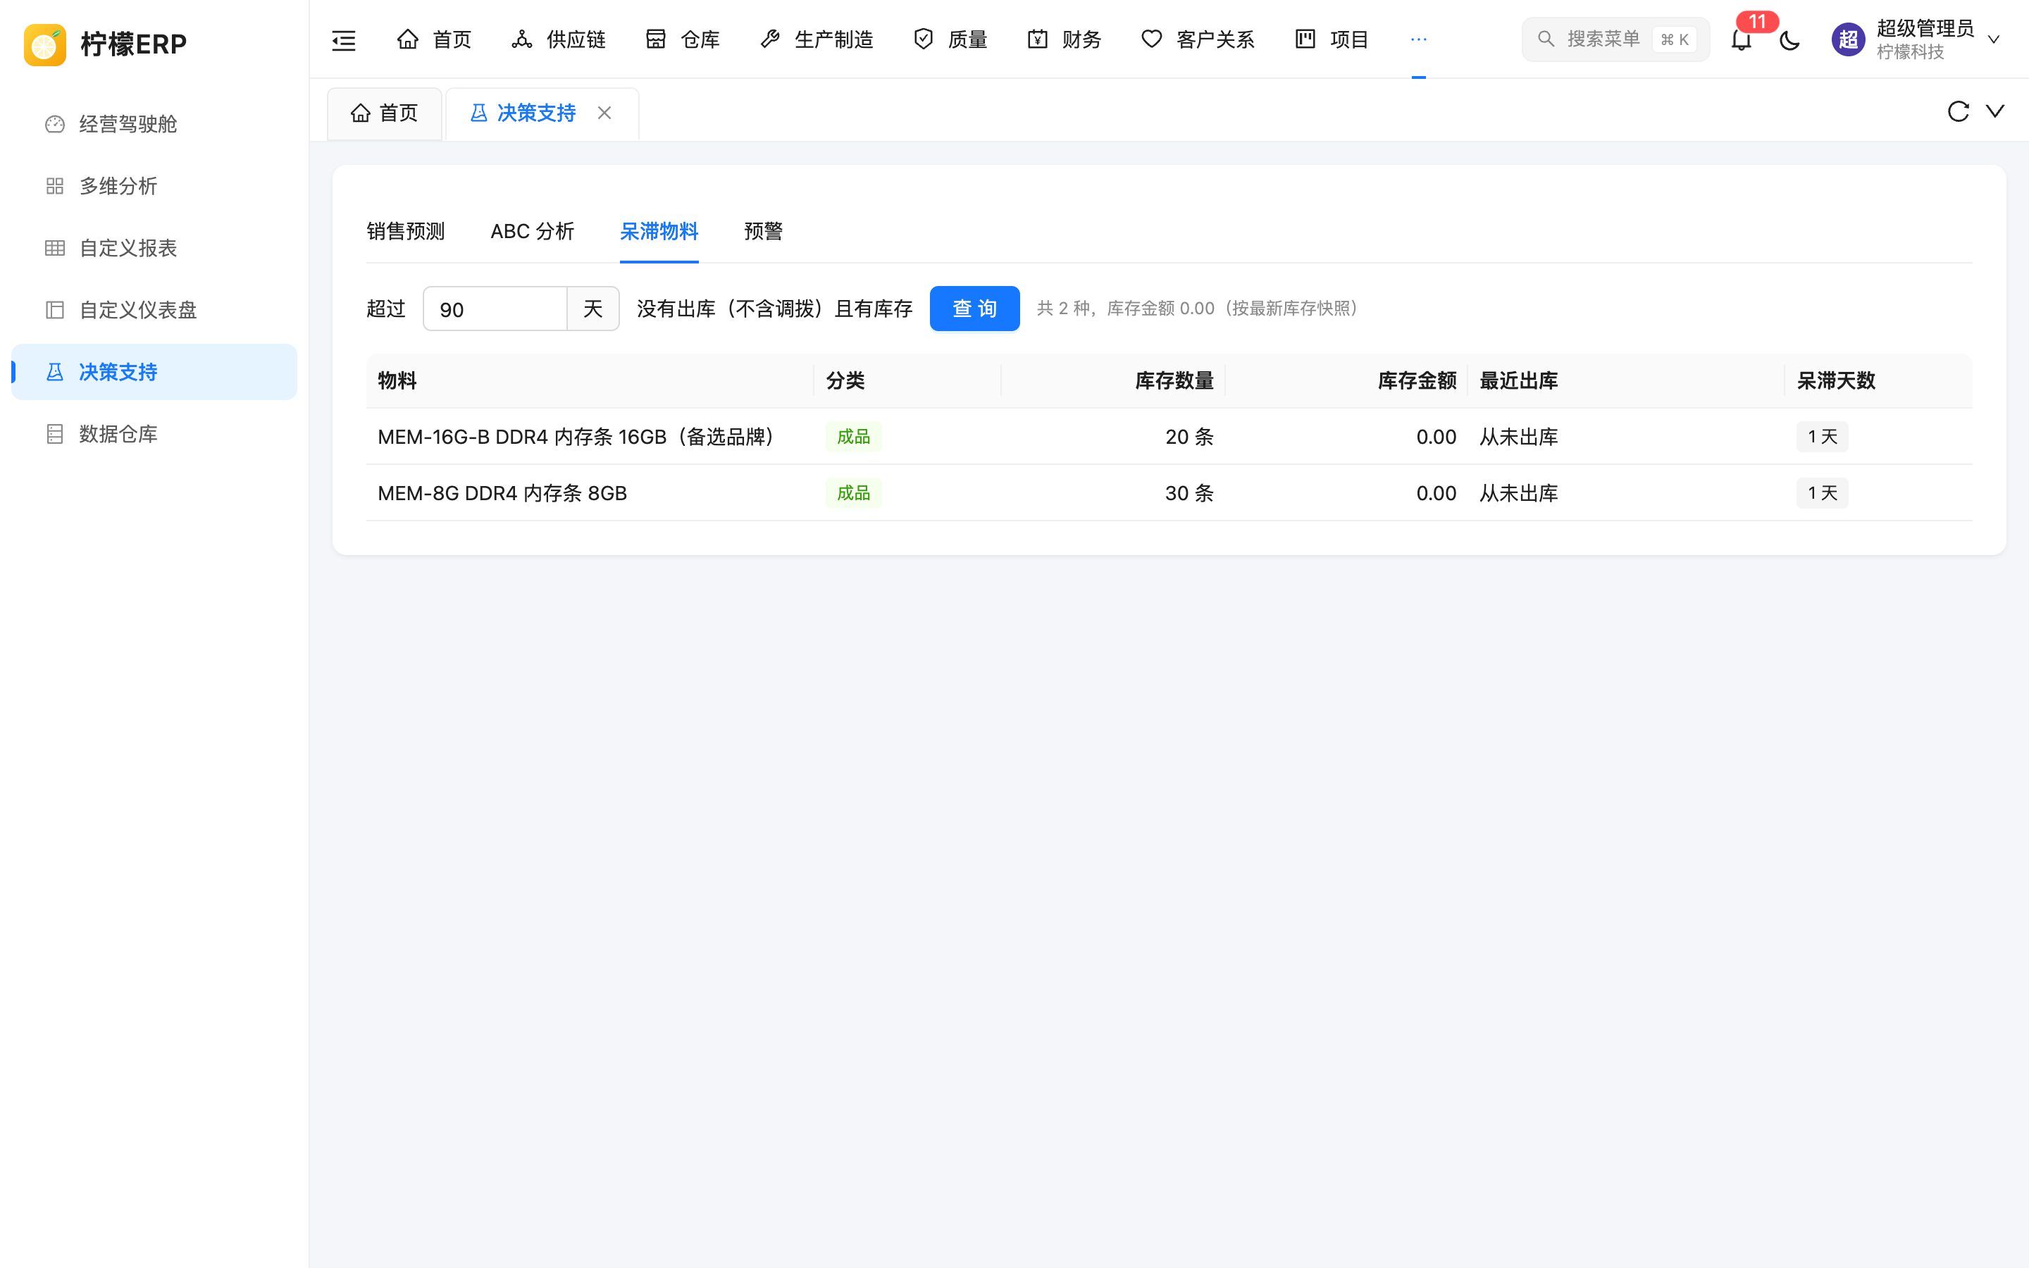The height and width of the screenshot is (1268, 2029).
Task: Click the days input showing 90
Action: pyautogui.click(x=495, y=309)
